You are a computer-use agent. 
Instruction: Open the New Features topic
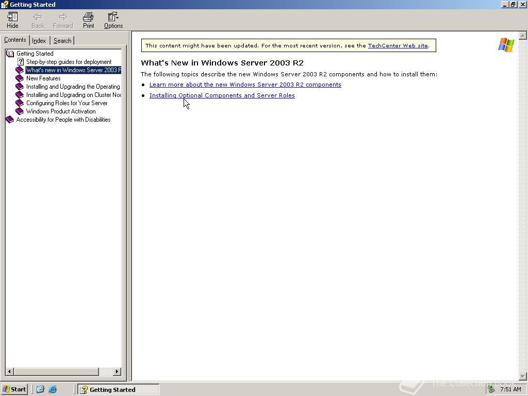pos(43,78)
